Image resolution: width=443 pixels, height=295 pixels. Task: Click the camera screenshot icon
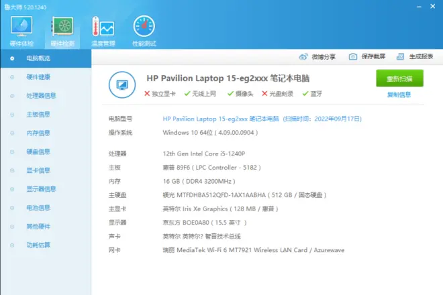[x=353, y=56]
